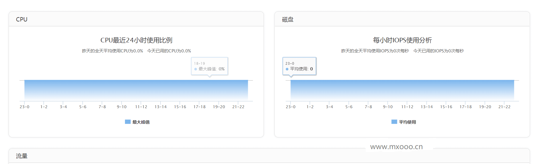This screenshot has height=164, width=540.
Task: Click the blue dot in the 23-0 disk tooltip
Action: [x=287, y=69]
